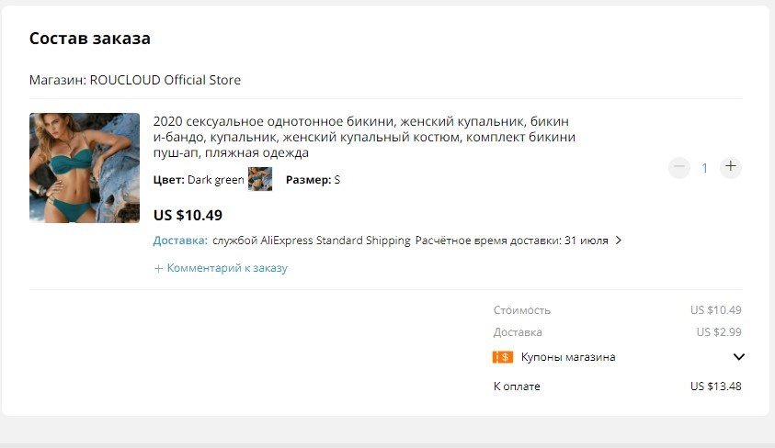775x448 pixels.
Task: Click the Купоны магазина label
Action: click(x=568, y=357)
